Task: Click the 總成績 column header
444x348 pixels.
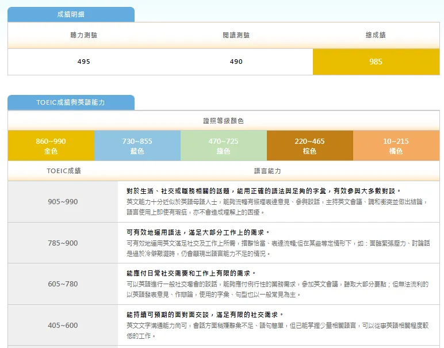Action: (x=376, y=35)
